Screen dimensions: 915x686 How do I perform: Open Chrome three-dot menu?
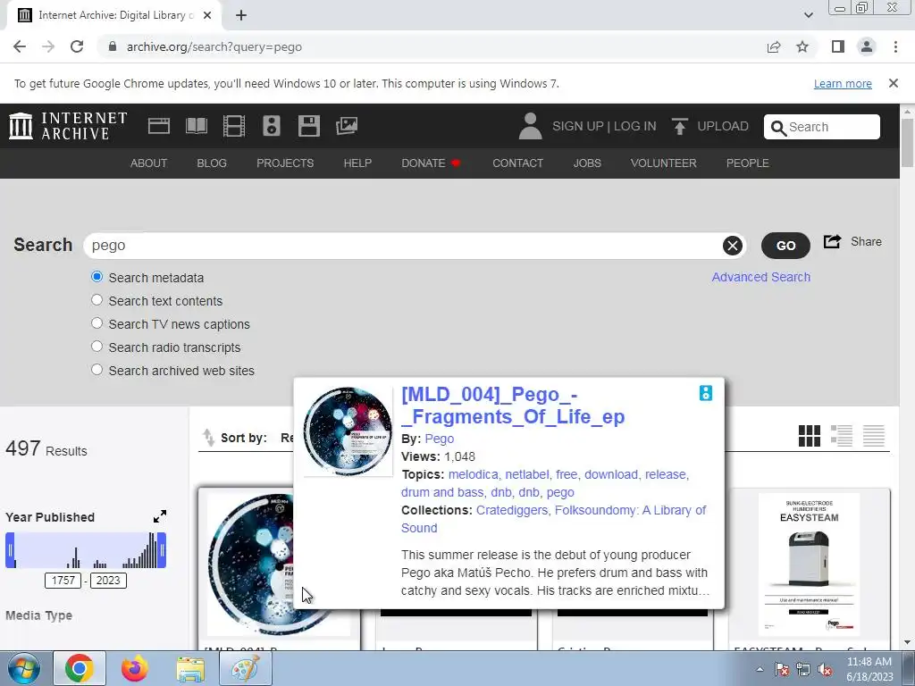click(895, 46)
